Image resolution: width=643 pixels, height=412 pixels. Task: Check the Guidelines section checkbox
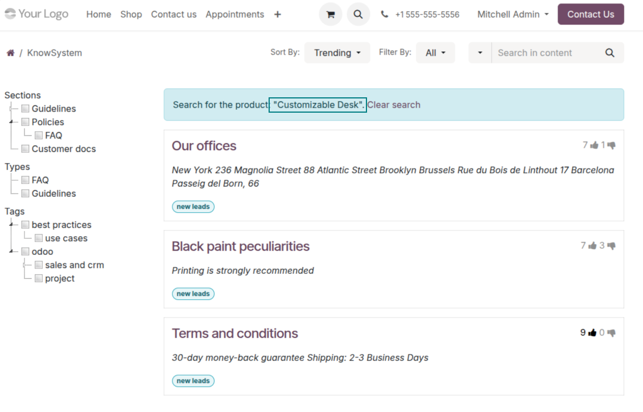pos(25,109)
